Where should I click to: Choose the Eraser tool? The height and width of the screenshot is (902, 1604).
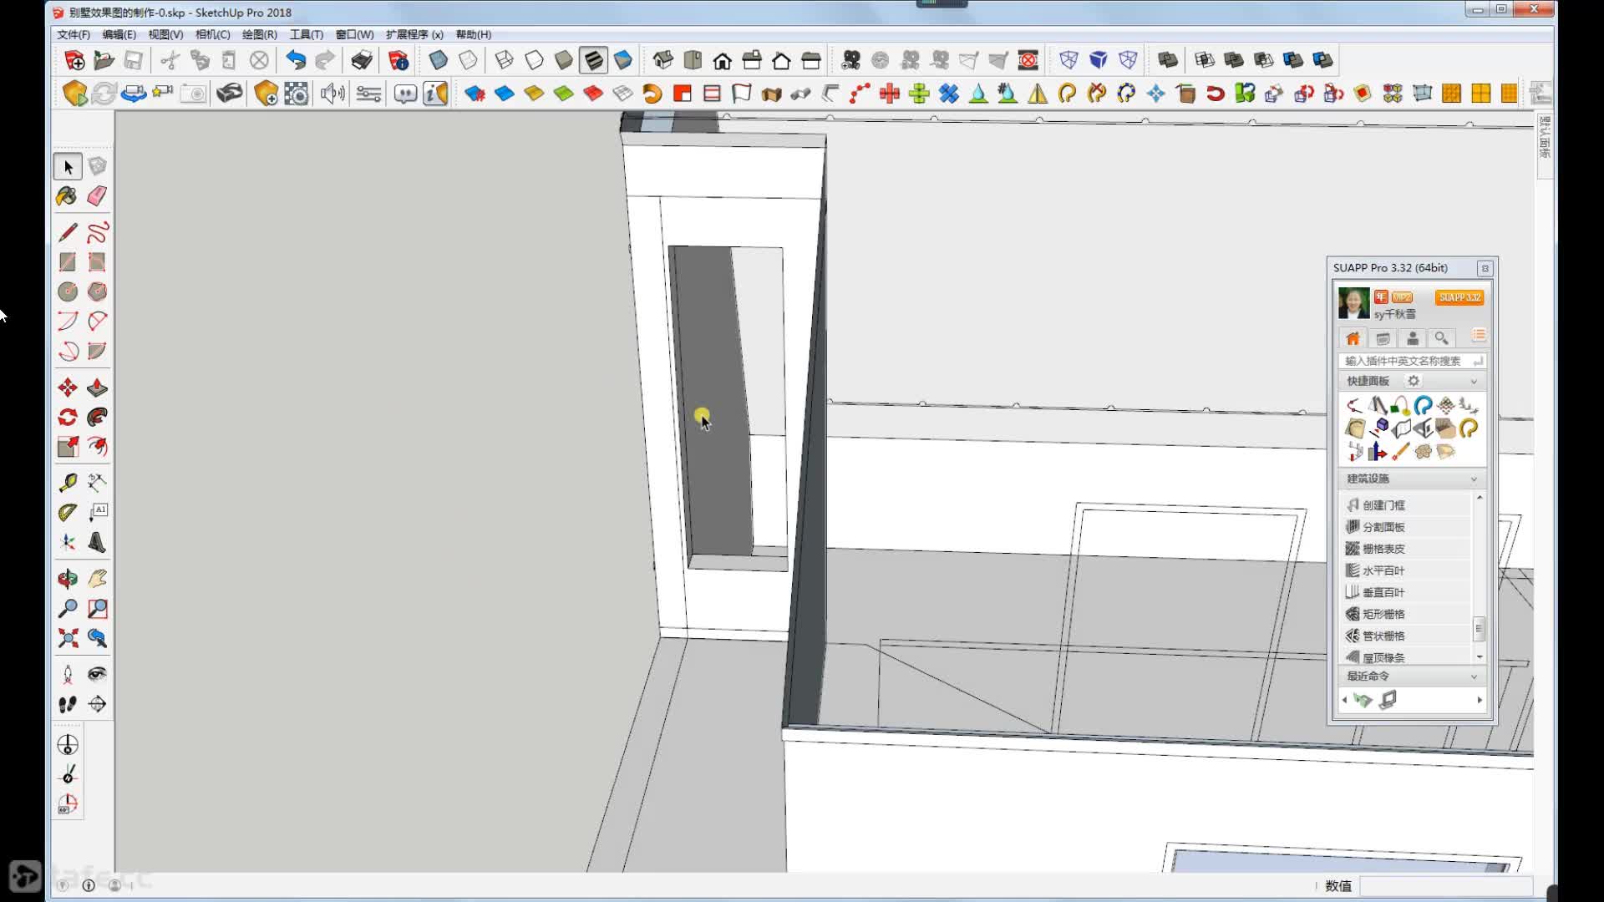97,196
